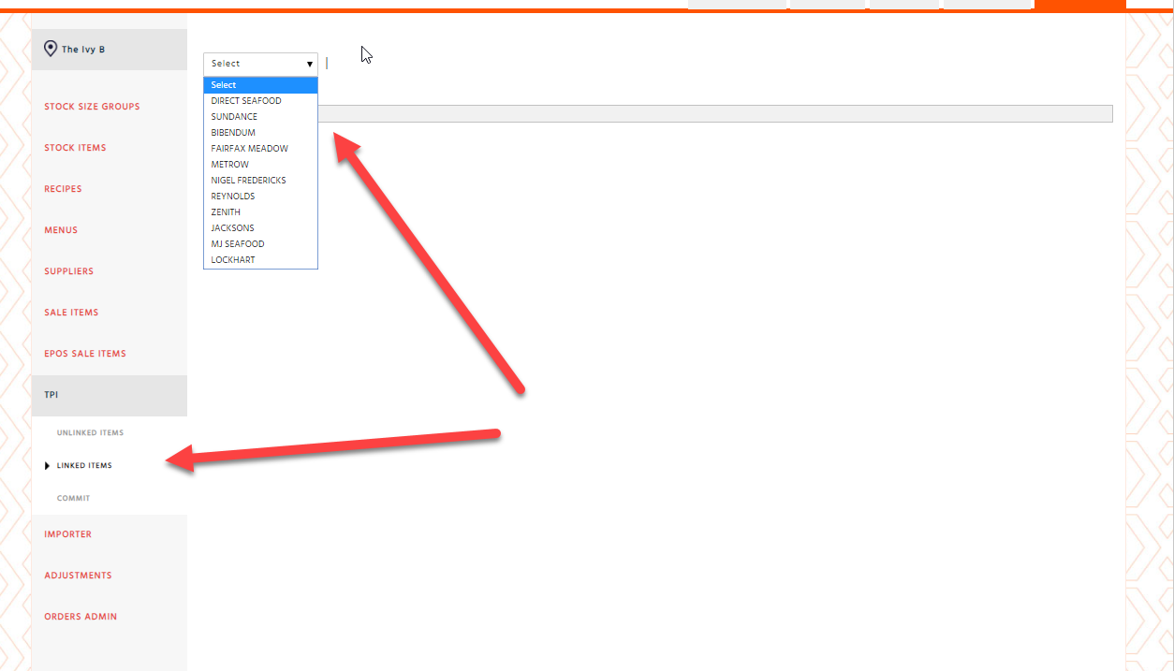Open Unlinked Items under TPI
Image resolution: width=1174 pixels, height=671 pixels.
coord(90,433)
